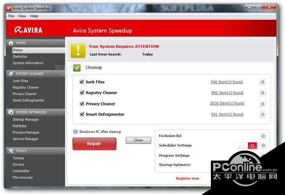Click the Close button
This screenshot has width=285, height=195.
138,140
